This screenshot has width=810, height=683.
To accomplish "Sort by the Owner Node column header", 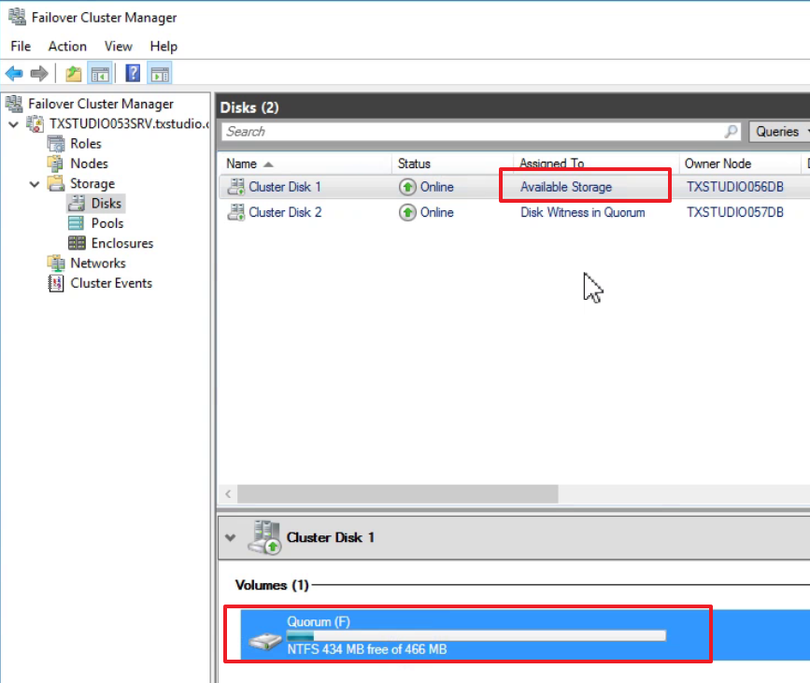I will click(740, 164).
